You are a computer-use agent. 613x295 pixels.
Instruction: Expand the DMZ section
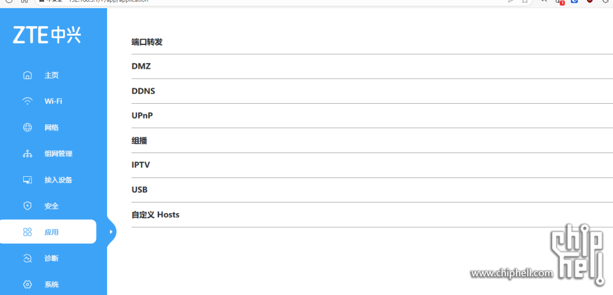pyautogui.click(x=142, y=66)
